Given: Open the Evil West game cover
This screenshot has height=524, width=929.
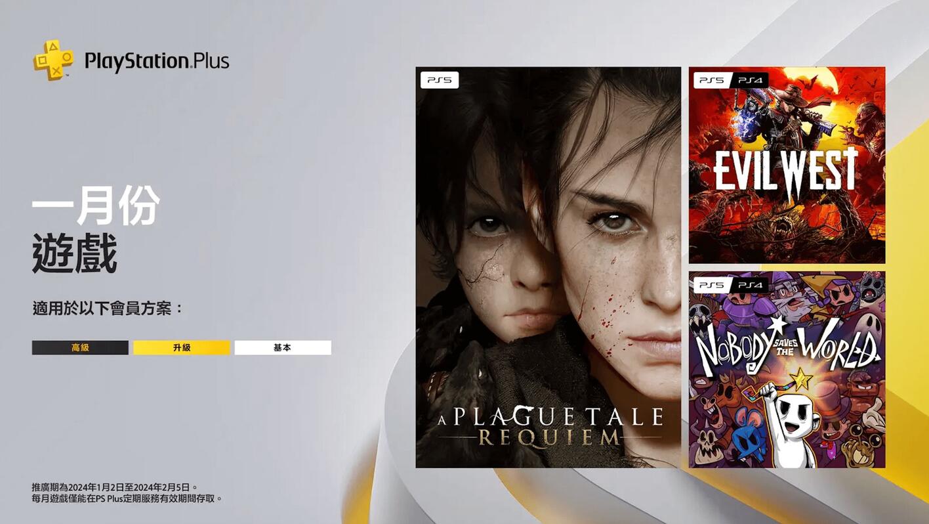Looking at the screenshot, I should click(x=787, y=165).
